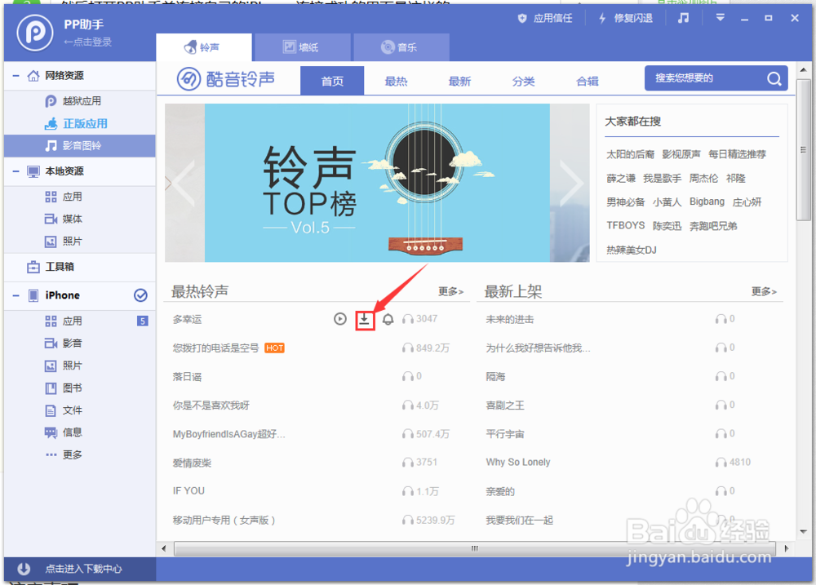Click the 点击登录 login link
The height and width of the screenshot is (585, 816).
(x=87, y=42)
